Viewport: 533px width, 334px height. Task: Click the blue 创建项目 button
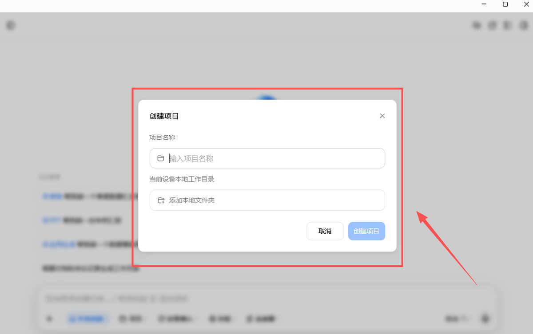(366, 231)
